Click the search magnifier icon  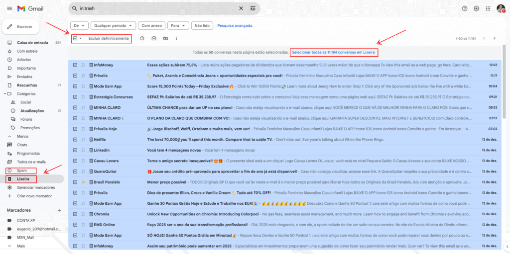[75, 8]
